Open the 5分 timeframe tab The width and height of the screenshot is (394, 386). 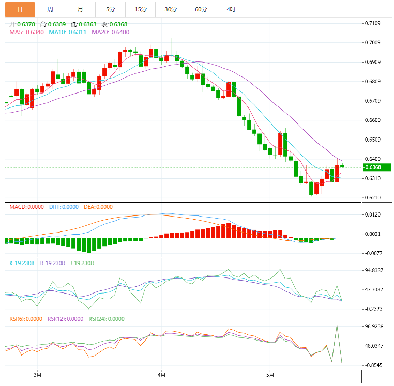(x=110, y=9)
